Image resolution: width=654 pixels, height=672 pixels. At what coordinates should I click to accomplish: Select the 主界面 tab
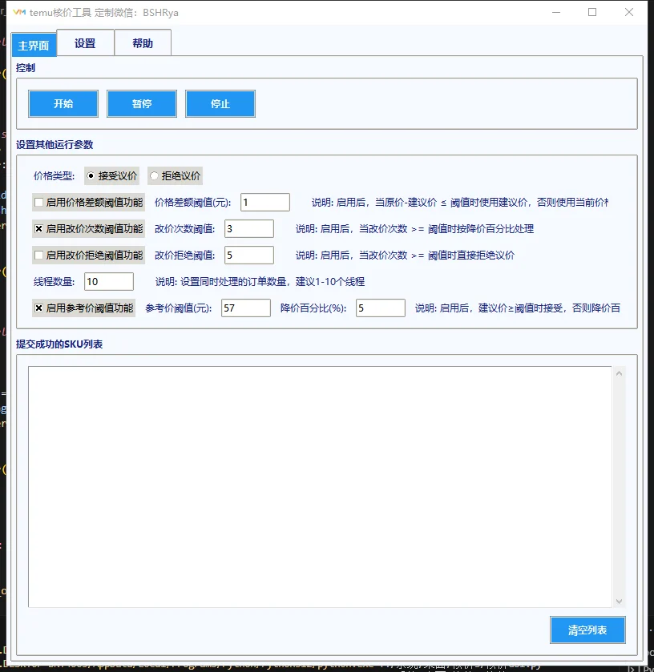33,45
